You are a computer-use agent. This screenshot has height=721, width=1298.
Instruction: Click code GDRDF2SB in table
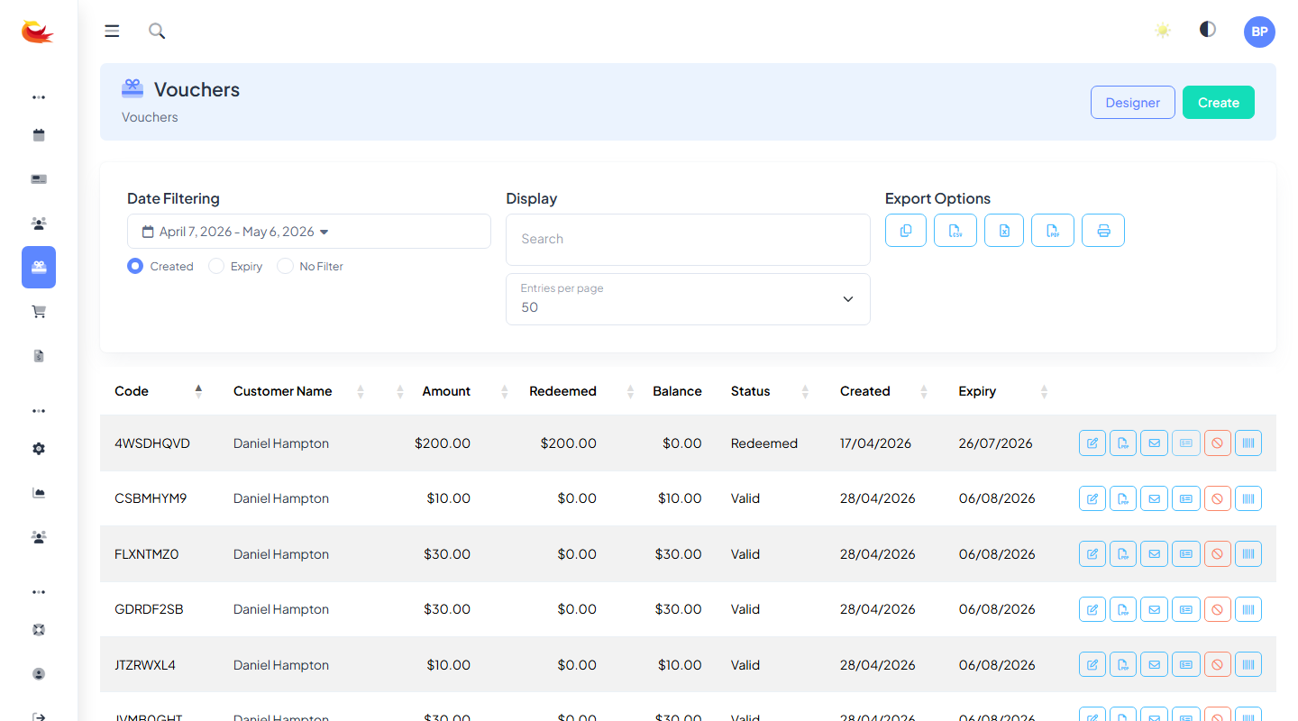coord(149,609)
